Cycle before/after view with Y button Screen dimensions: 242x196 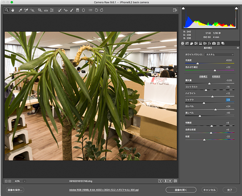click(160, 181)
